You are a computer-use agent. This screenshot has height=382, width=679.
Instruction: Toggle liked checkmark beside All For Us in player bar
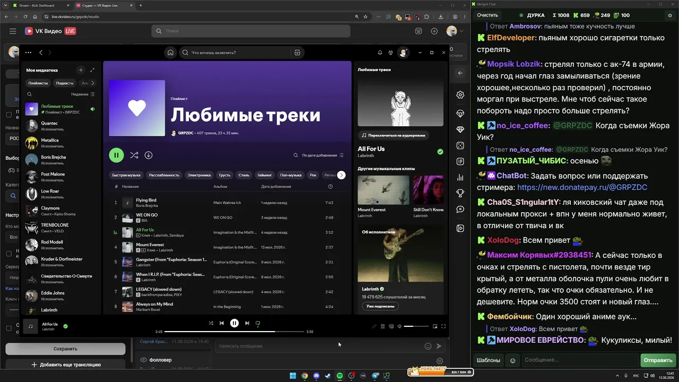click(x=65, y=326)
